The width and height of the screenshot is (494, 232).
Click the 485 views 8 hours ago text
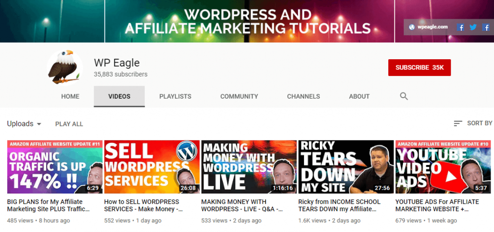39,220
